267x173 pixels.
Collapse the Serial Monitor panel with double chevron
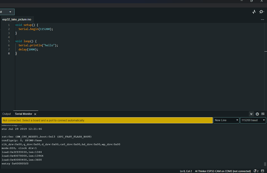[x=251, y=114]
